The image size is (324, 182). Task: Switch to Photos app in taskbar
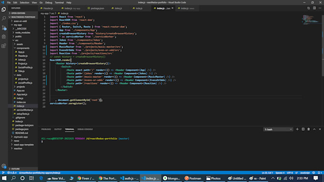[x=213, y=178]
